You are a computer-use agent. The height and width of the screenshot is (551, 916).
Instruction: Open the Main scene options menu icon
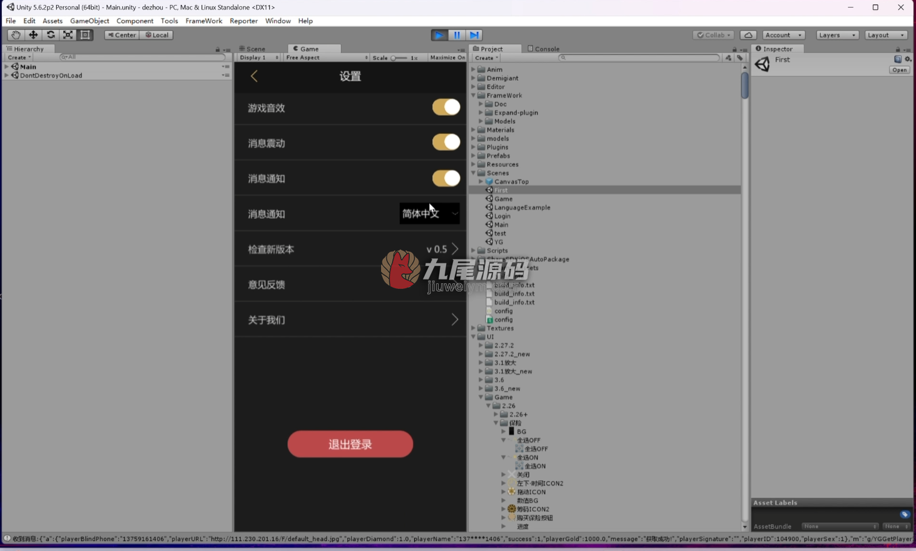click(x=225, y=66)
